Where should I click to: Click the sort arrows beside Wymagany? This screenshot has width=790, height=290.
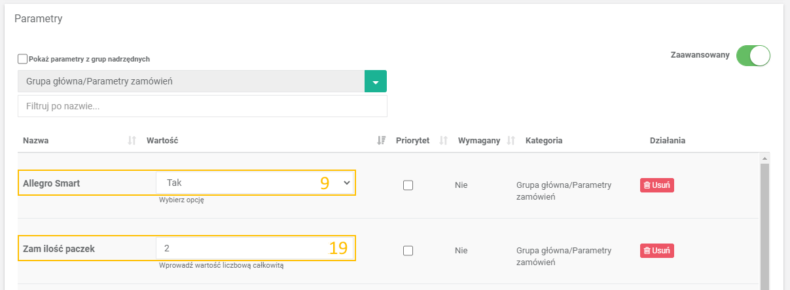(x=511, y=141)
